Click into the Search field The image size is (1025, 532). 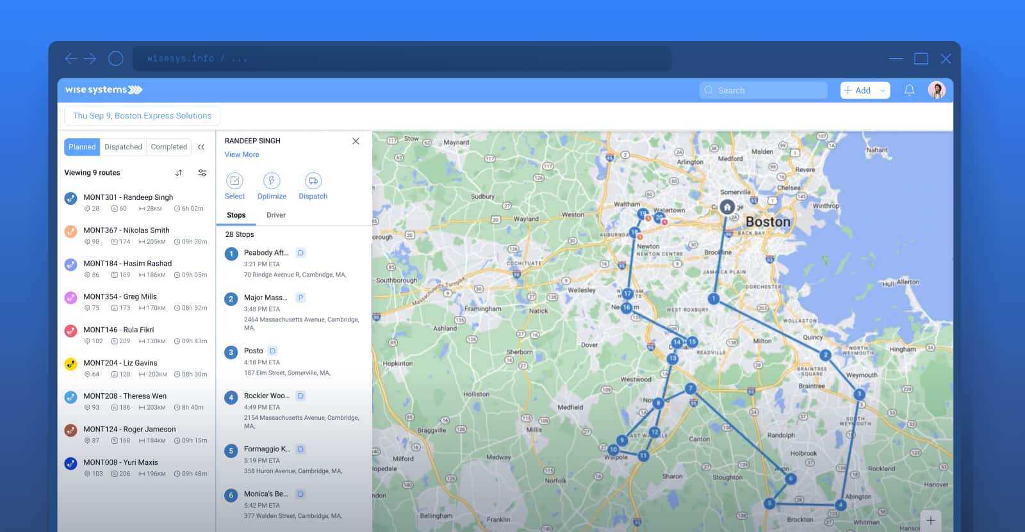pos(763,90)
